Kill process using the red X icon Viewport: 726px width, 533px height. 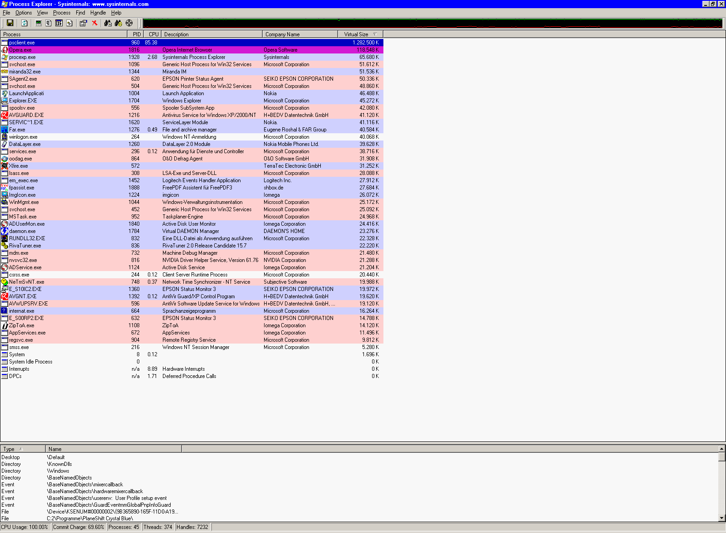coord(95,23)
